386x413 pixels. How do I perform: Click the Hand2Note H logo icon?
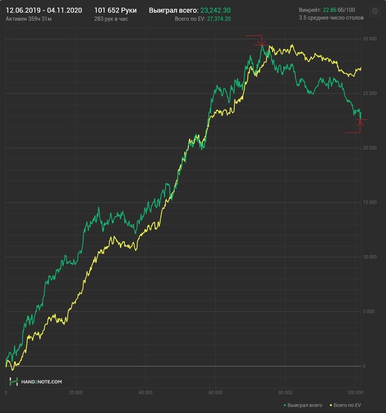pyautogui.click(x=14, y=382)
